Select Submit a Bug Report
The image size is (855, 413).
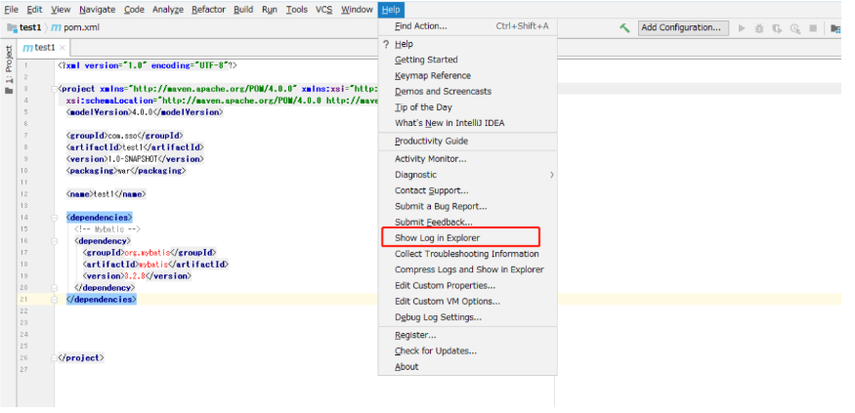(x=468, y=207)
